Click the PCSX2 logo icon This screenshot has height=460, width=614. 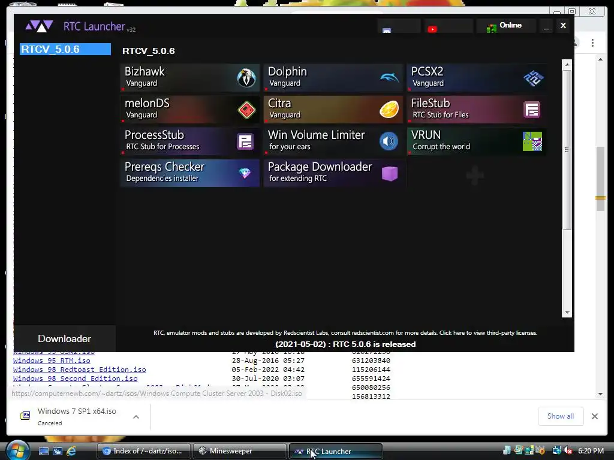click(533, 78)
